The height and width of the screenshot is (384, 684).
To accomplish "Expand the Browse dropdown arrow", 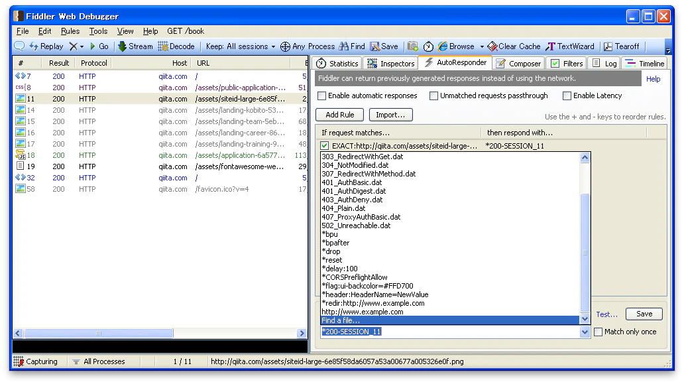I will point(482,46).
